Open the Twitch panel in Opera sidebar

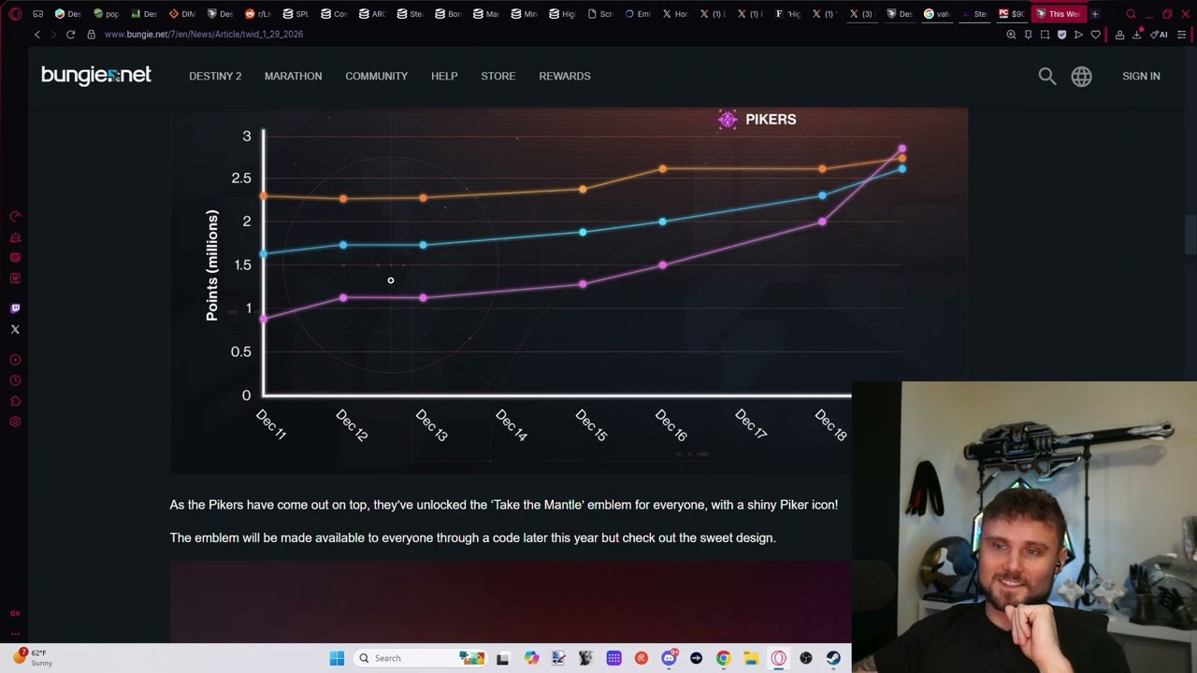pos(15,308)
